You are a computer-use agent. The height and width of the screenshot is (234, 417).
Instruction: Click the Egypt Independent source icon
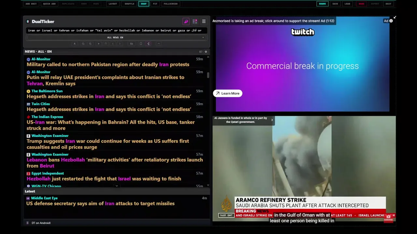[28, 174]
